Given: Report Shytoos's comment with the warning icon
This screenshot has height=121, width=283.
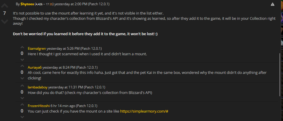Looking at the screenshot, I should tap(273, 4).
